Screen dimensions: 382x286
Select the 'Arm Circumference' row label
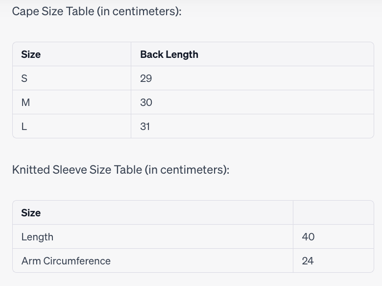pyautogui.click(x=66, y=261)
